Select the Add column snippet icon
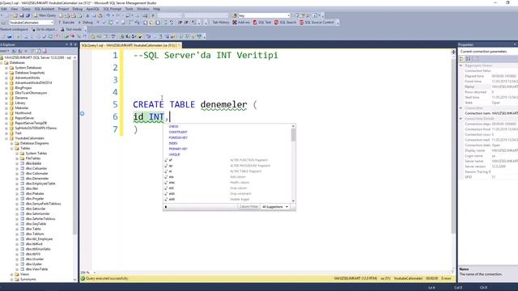518x291 pixels. (166, 177)
